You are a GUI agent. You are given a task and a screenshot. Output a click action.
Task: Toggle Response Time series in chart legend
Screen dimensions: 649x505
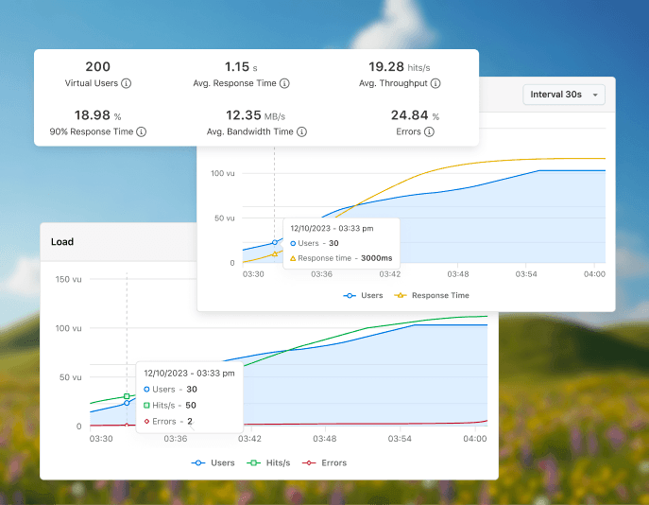(432, 295)
